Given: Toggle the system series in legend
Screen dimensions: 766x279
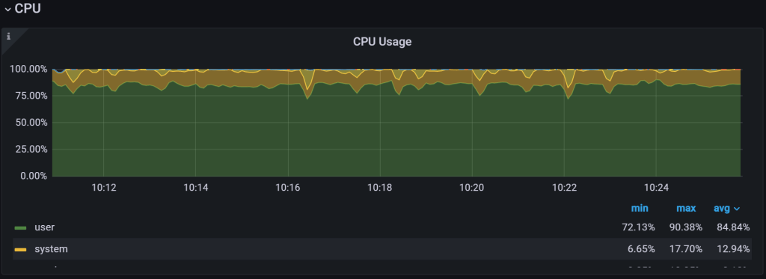Looking at the screenshot, I should click(x=51, y=248).
